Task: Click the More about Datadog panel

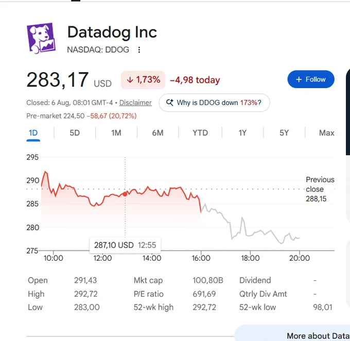Action: point(292,333)
